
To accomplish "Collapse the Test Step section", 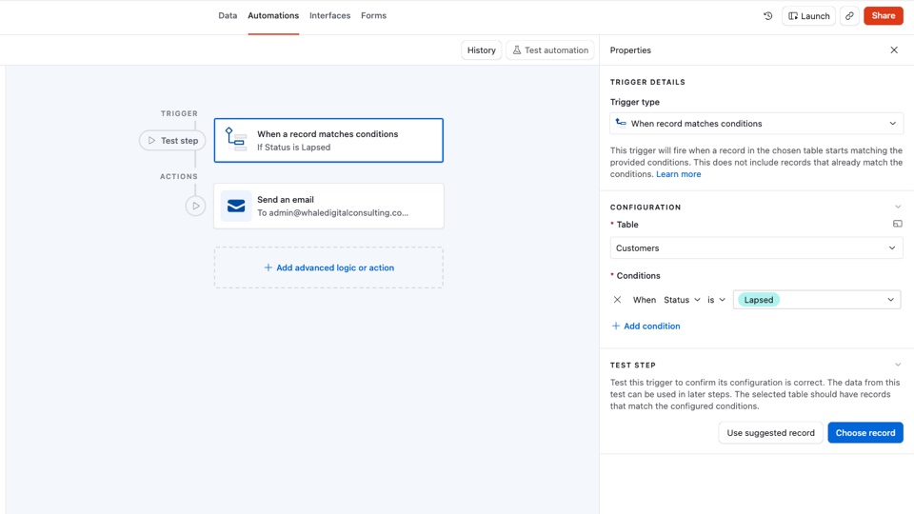I will click(898, 365).
